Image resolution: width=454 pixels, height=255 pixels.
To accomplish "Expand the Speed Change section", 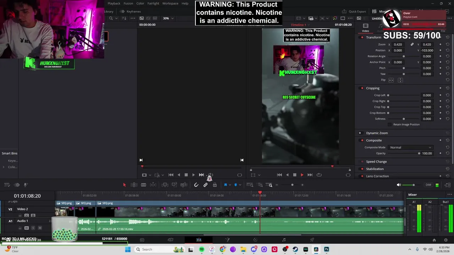I will coord(376,161).
